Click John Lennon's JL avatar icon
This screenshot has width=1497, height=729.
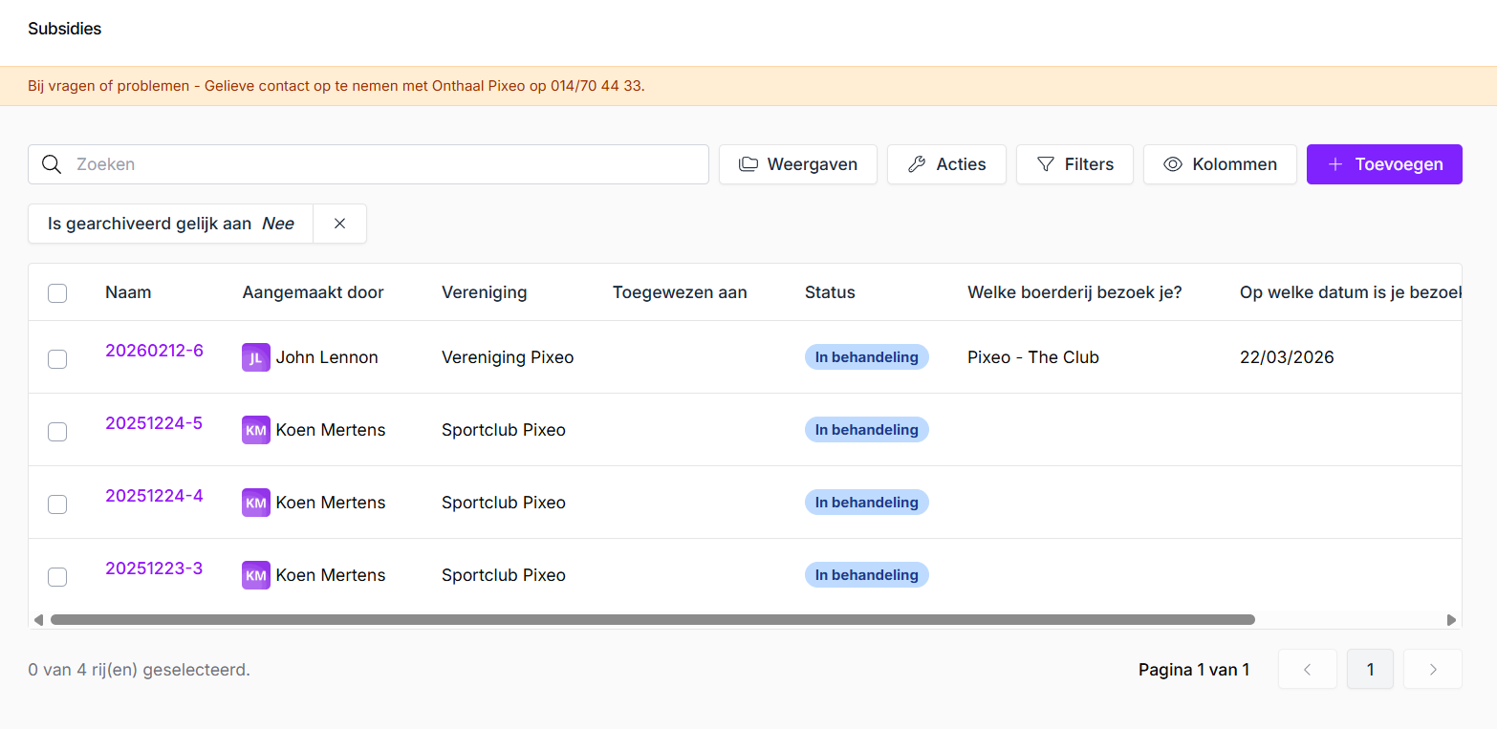(256, 357)
